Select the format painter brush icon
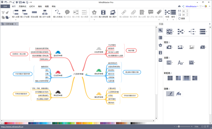Viewport: 212px width, 129px height. (7, 13)
